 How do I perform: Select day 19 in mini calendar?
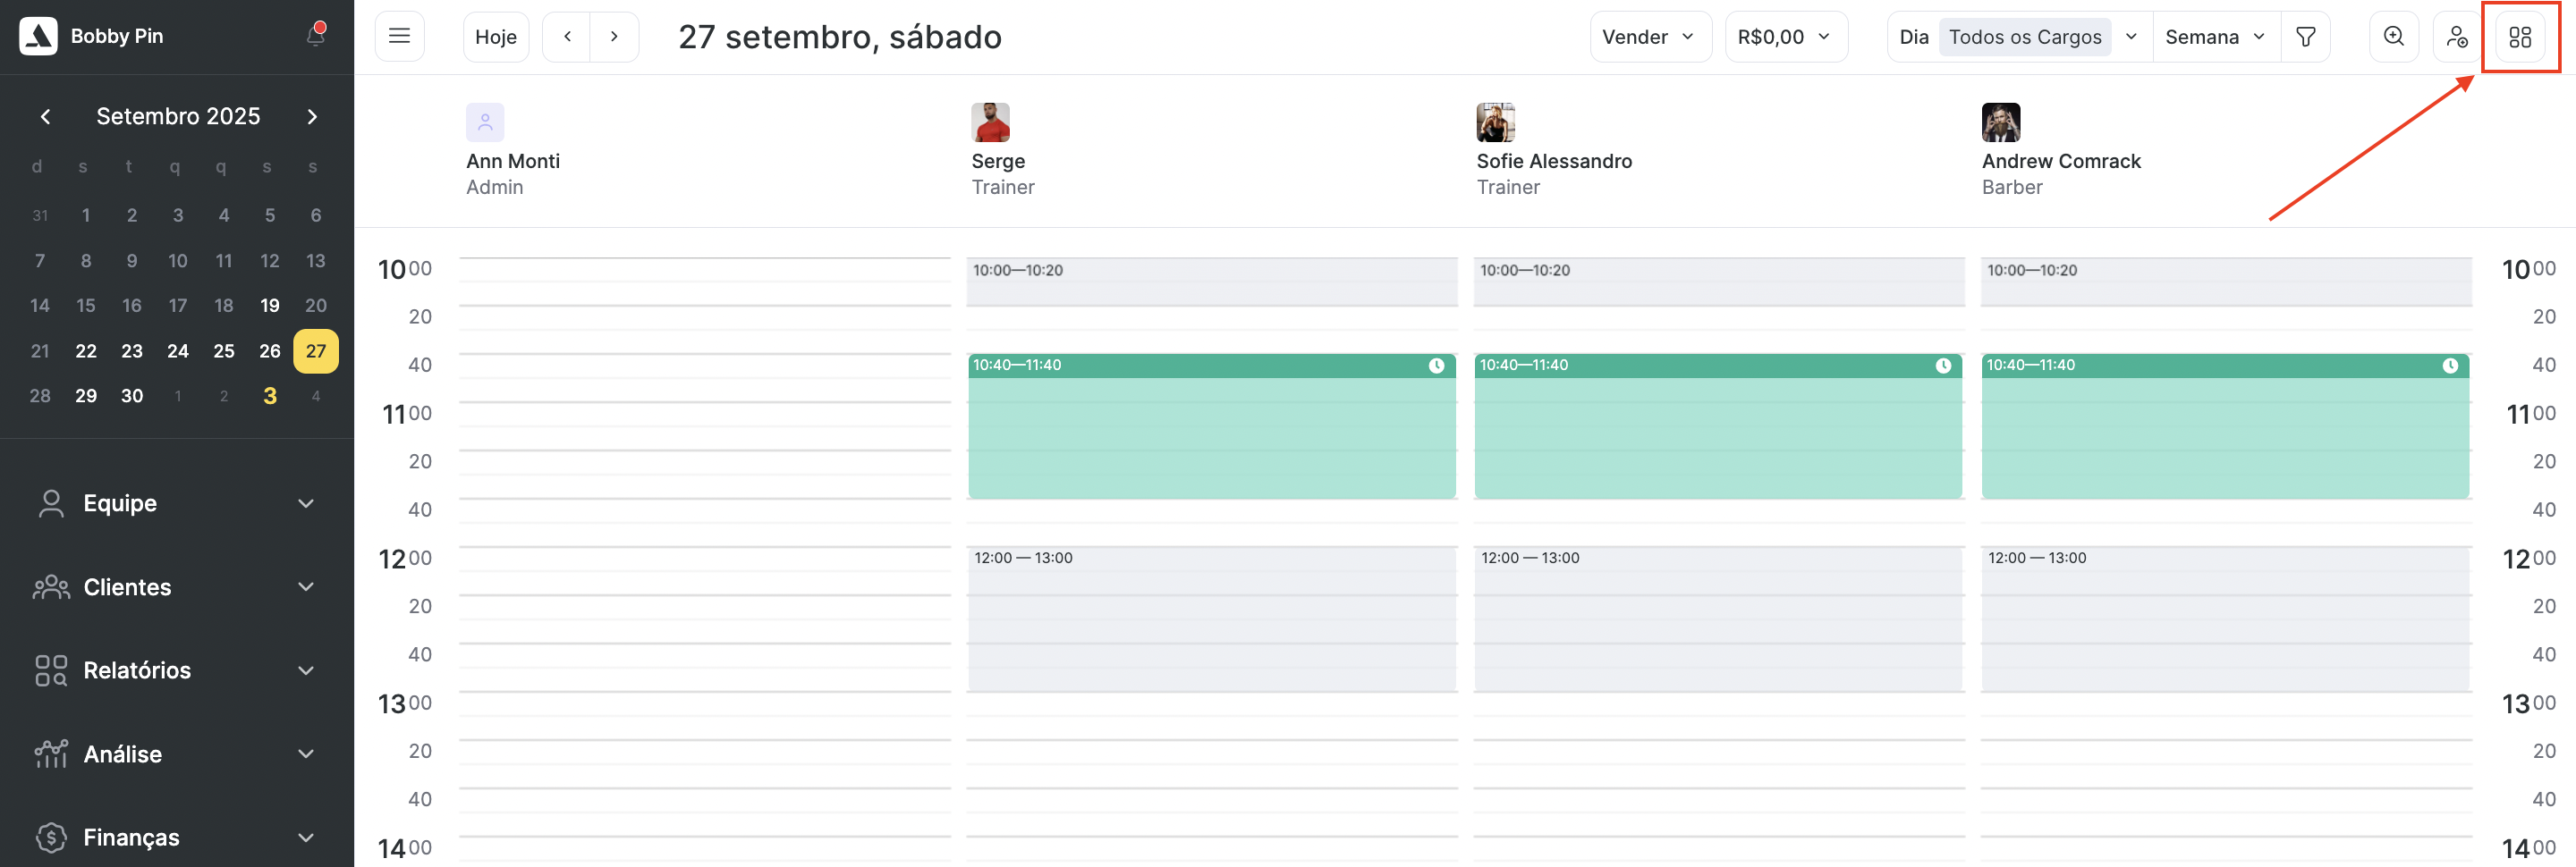(270, 306)
